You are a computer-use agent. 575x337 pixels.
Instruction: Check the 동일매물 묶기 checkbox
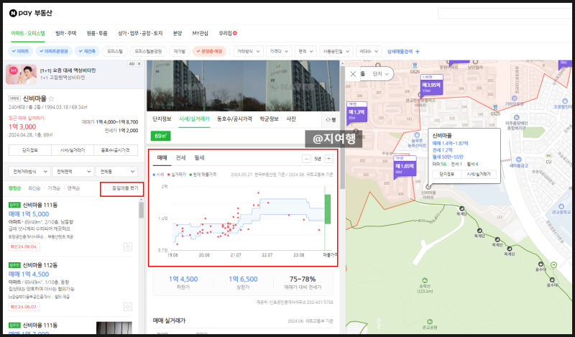pos(107,188)
